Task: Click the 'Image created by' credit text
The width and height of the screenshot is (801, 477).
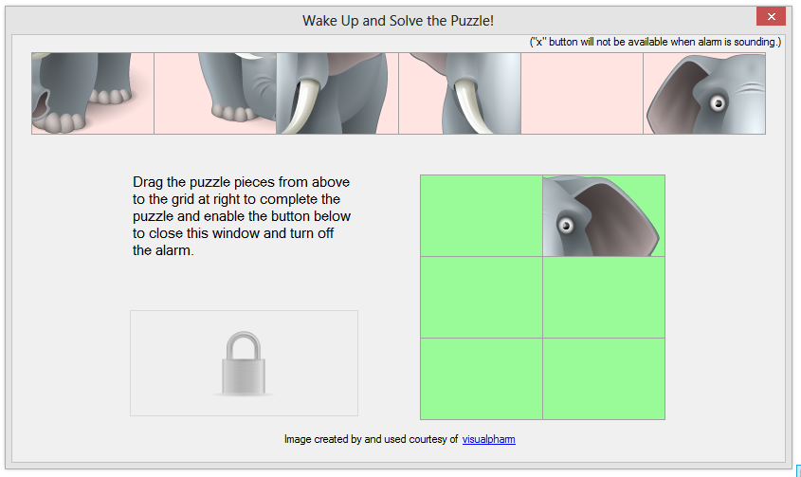Action: [371, 439]
